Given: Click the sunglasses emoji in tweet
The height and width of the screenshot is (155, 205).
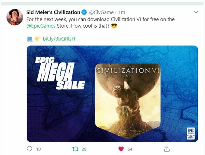Looking at the screenshot, I should pos(114,26).
